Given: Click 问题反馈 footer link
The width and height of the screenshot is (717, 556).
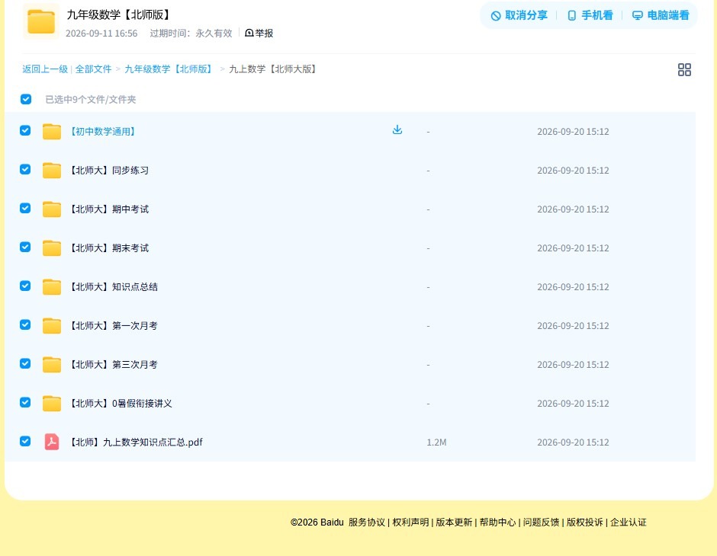Looking at the screenshot, I should [541, 522].
